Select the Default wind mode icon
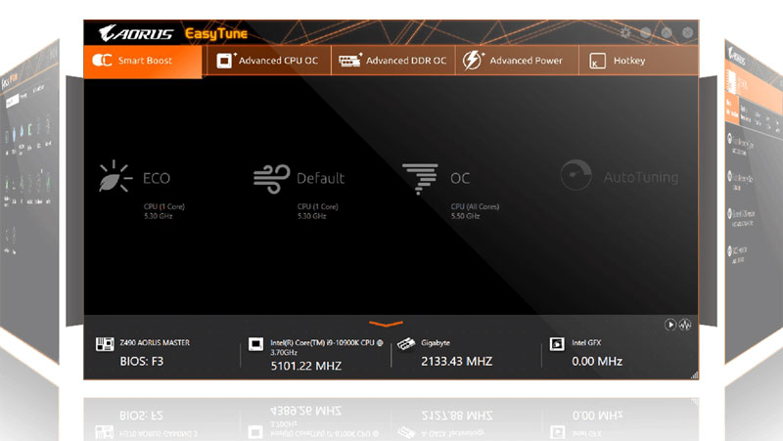The image size is (783, 441). point(272,179)
